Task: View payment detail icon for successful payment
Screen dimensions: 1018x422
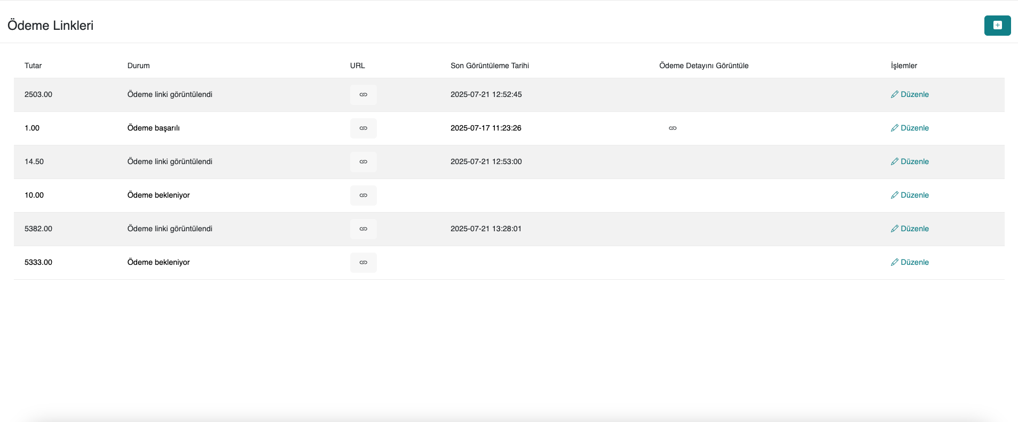Action: click(673, 128)
